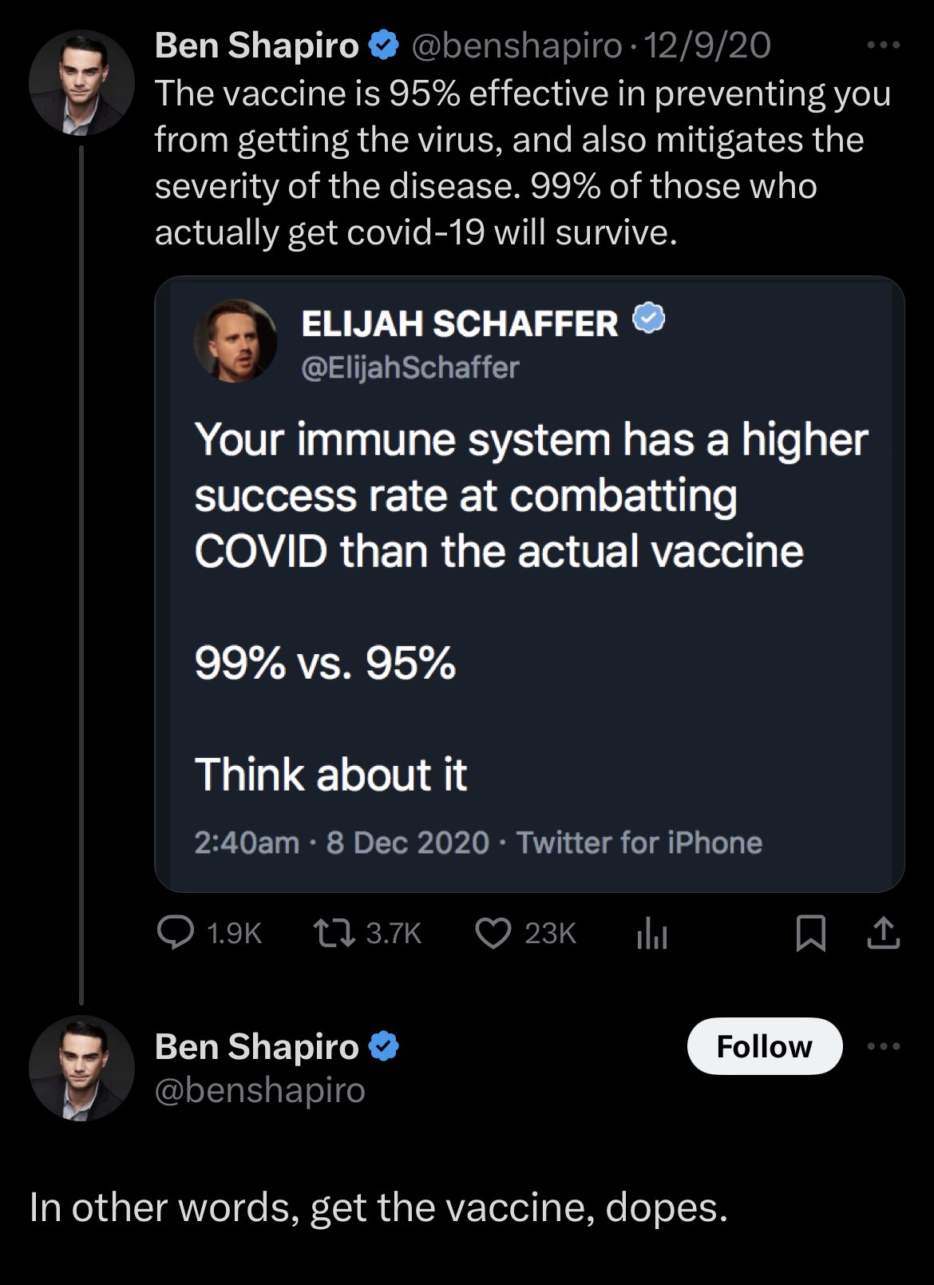Click the reply comment icon
The height and width of the screenshot is (1285, 934).
[175, 932]
